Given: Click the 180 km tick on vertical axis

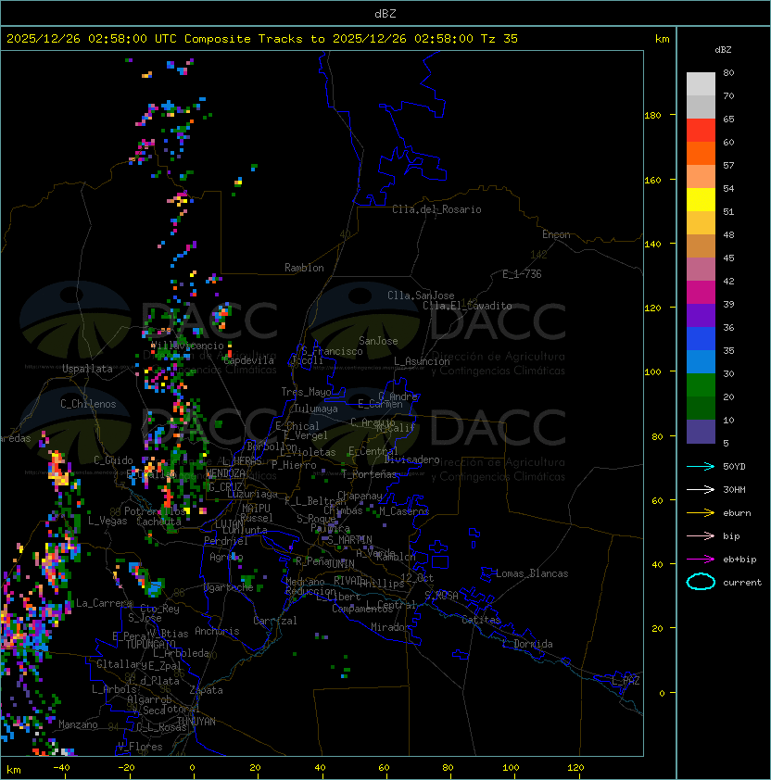Looking at the screenshot, I should tap(652, 116).
